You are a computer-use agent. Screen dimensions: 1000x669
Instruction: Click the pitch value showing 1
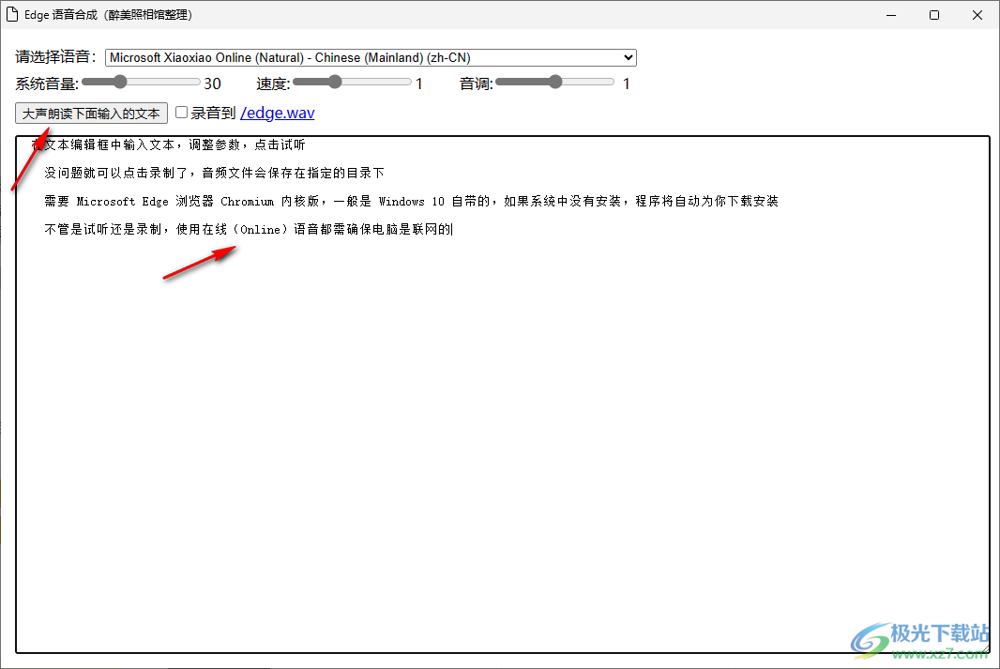click(625, 84)
